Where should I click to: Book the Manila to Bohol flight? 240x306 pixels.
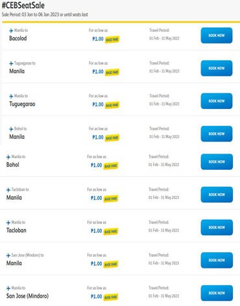[x=217, y=162]
